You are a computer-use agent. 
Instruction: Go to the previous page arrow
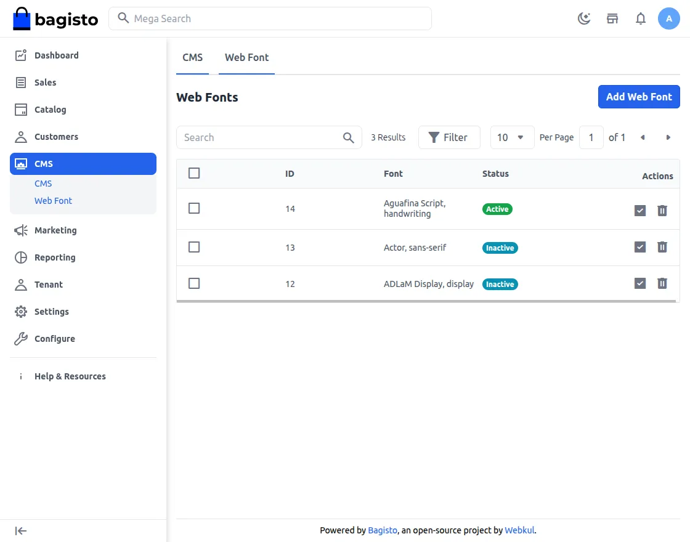point(643,137)
